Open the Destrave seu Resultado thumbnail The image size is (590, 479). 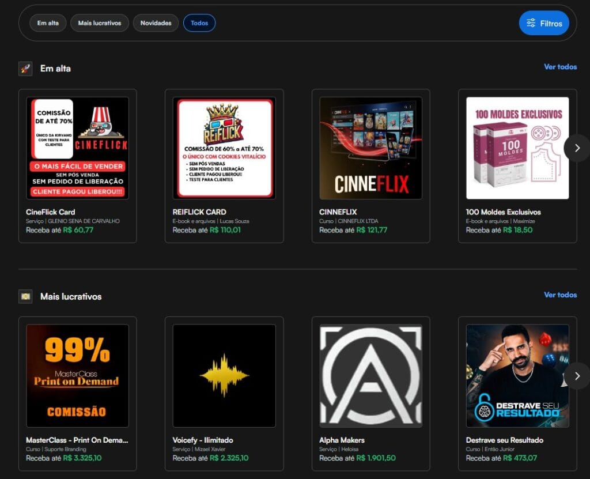[x=517, y=376]
